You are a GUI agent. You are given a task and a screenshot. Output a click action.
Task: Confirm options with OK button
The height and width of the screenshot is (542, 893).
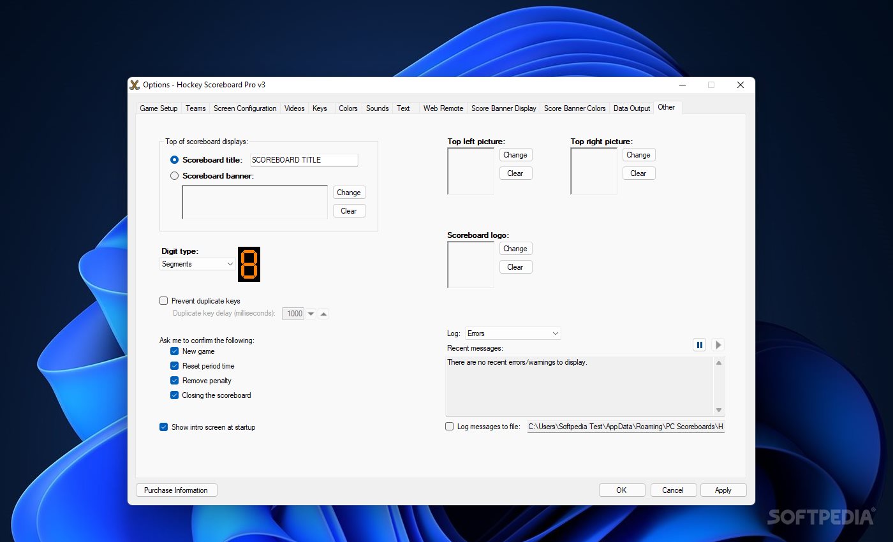(621, 490)
